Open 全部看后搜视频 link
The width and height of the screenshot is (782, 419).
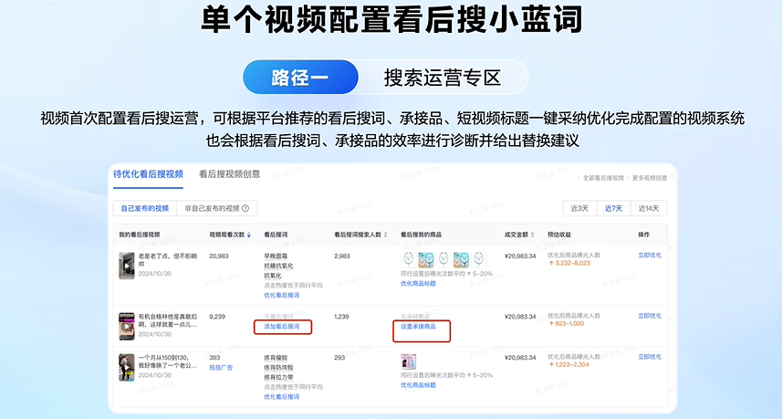(x=603, y=178)
